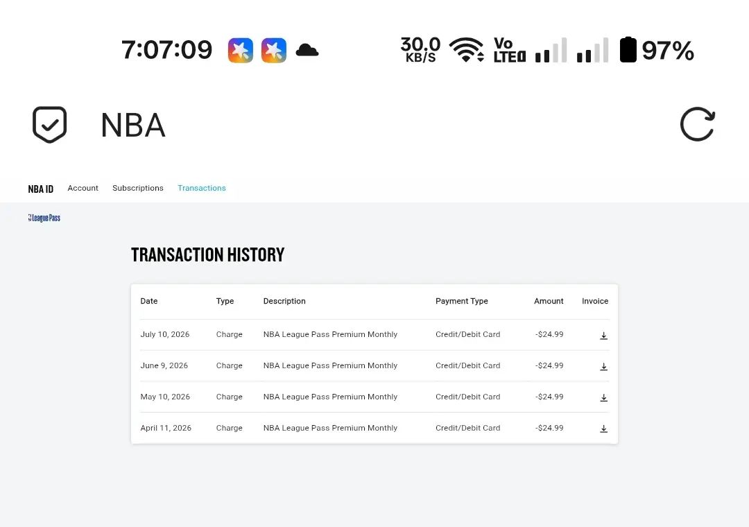Reload the page with the refresh icon
This screenshot has height=527, width=749.
pos(698,124)
